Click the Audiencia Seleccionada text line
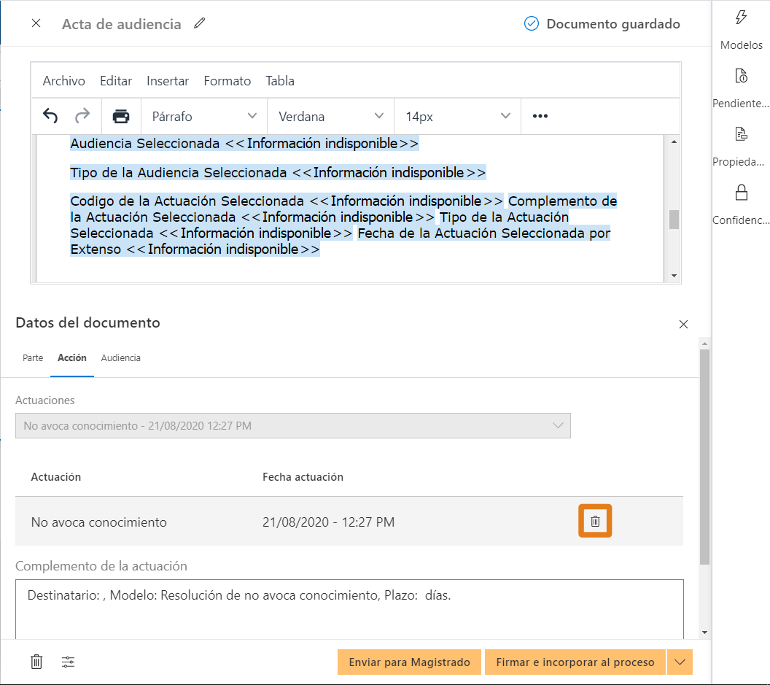This screenshot has width=770, height=685. [244, 144]
